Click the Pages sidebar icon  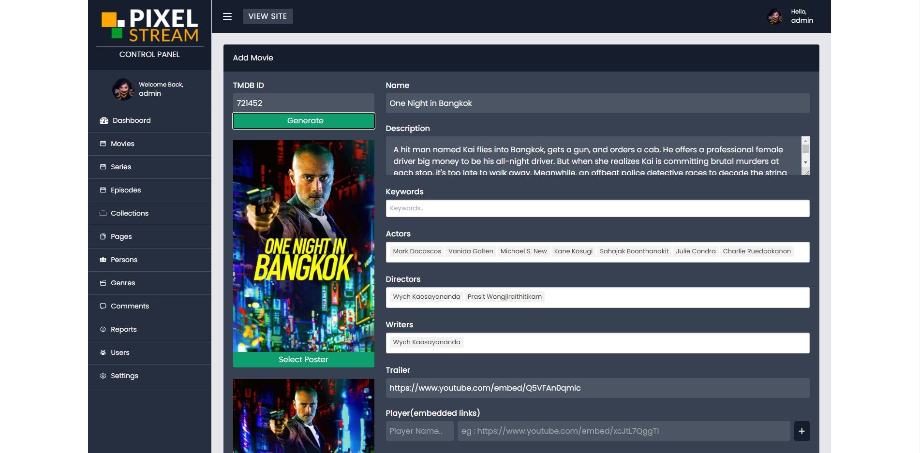103,236
